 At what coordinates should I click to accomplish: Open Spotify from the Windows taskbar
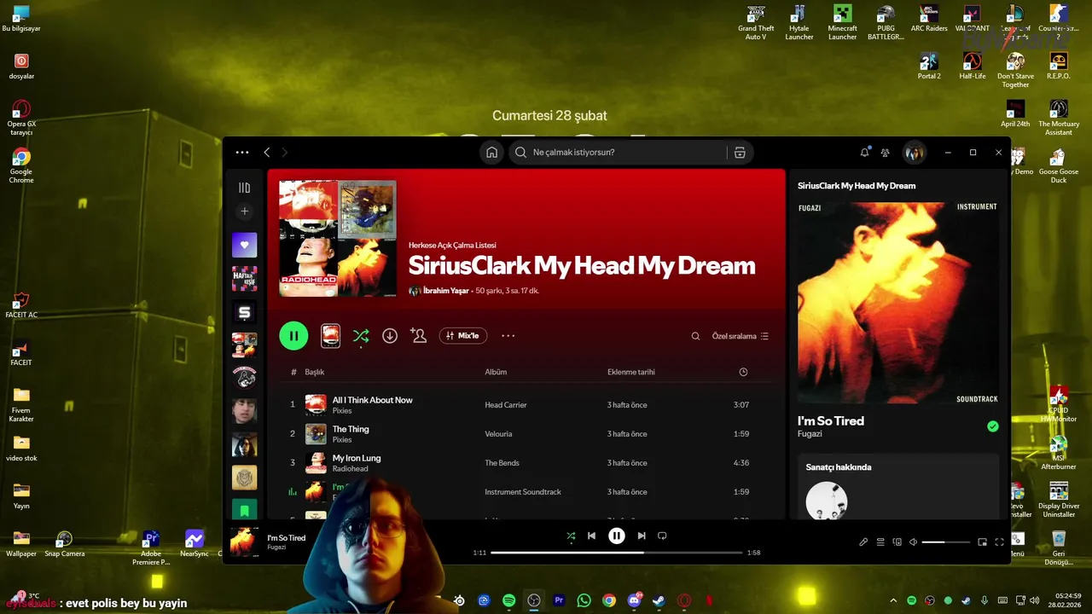click(509, 600)
